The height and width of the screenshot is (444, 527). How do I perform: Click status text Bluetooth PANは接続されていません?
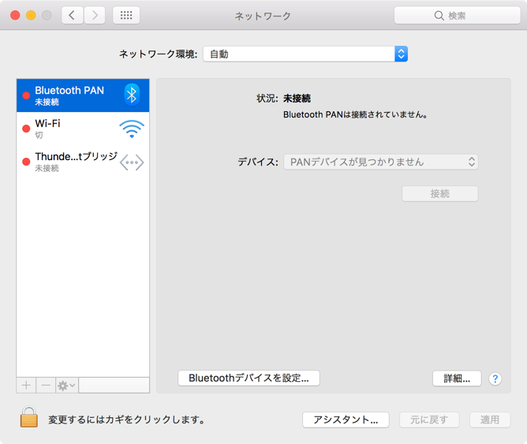point(355,114)
